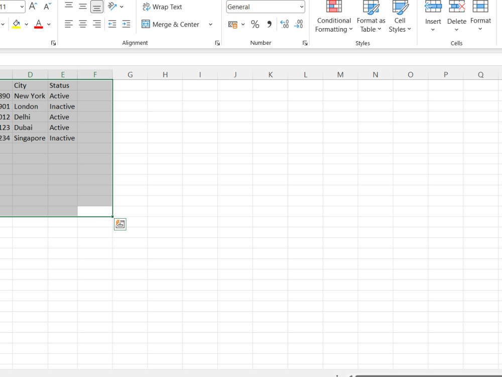502x377 pixels.
Task: Click the Status header cell
Action: (63, 85)
